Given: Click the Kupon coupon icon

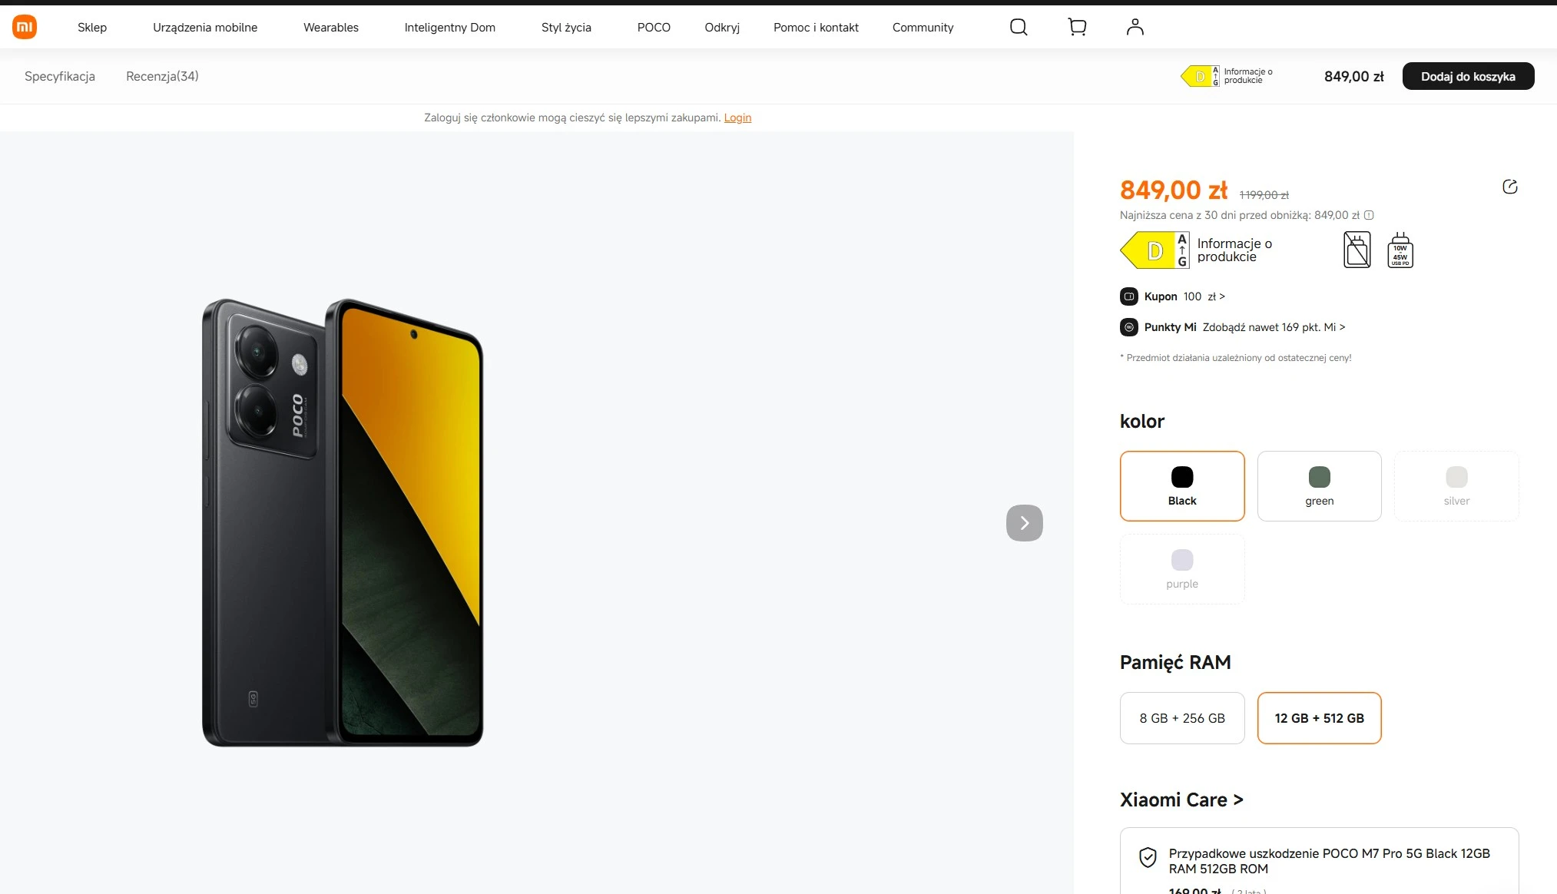Looking at the screenshot, I should coord(1128,296).
